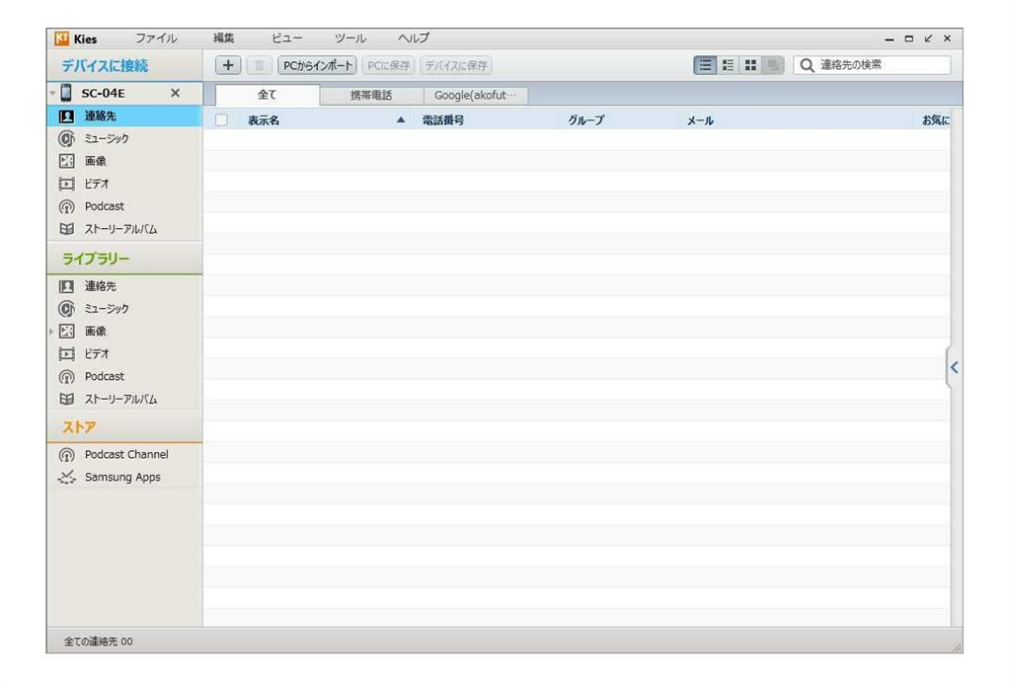This screenshot has height=683, width=1011.
Task: Click the 全ての連絡先 00 status text
Action: 98,642
